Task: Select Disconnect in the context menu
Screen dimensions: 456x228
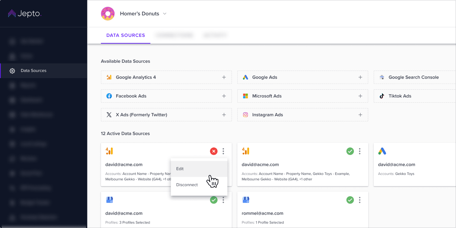Action: coord(199,185)
